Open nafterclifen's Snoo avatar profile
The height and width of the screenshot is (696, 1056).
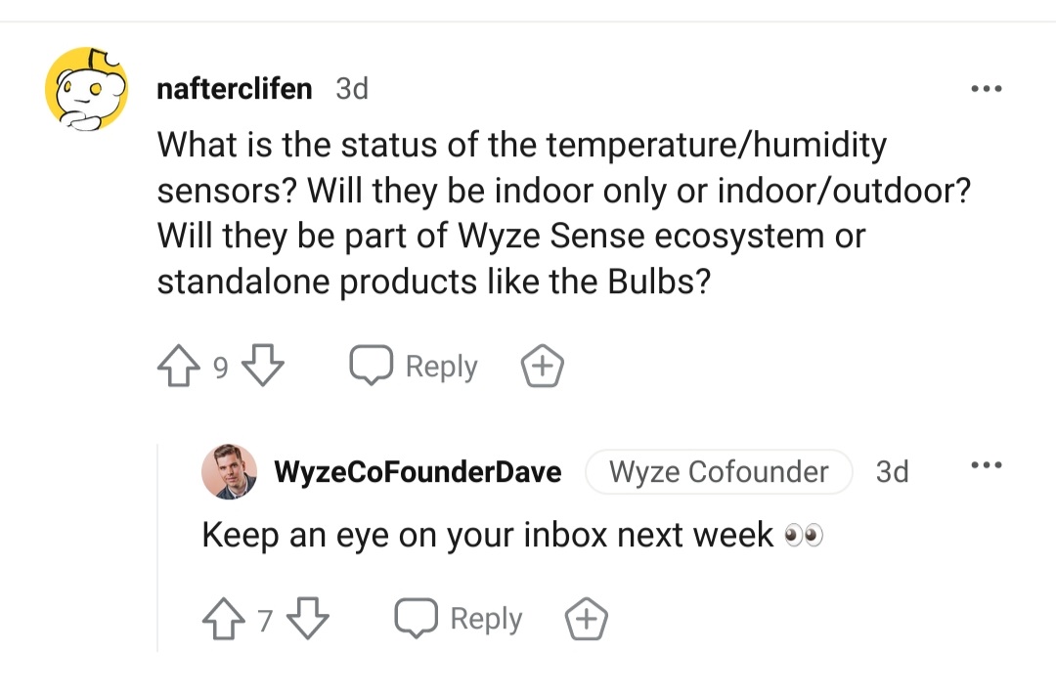[x=87, y=89]
